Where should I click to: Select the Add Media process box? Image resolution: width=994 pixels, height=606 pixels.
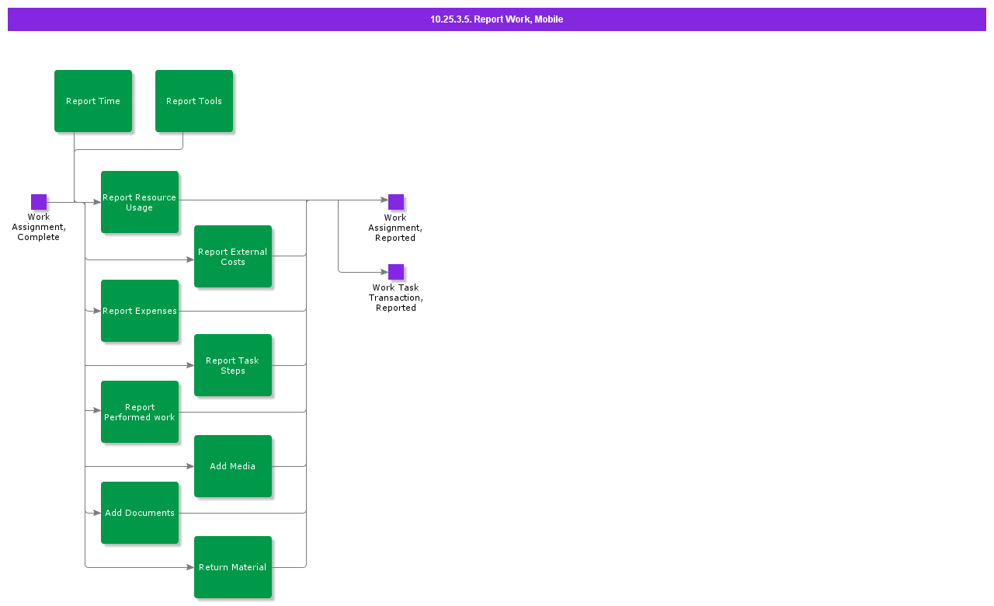[x=233, y=466]
